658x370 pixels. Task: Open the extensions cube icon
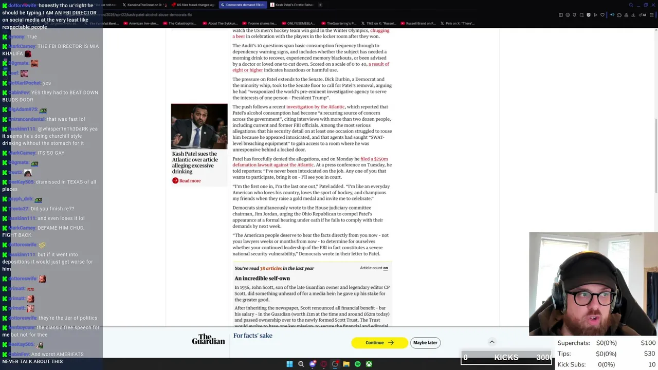(619, 15)
